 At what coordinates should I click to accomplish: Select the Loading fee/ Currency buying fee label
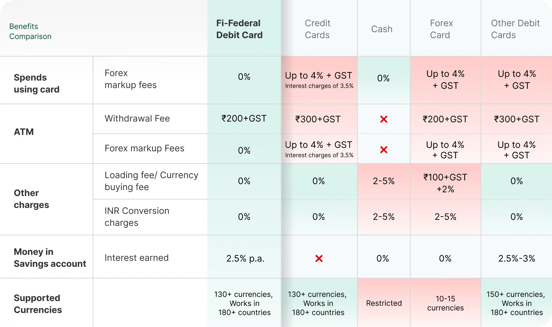pos(151,181)
